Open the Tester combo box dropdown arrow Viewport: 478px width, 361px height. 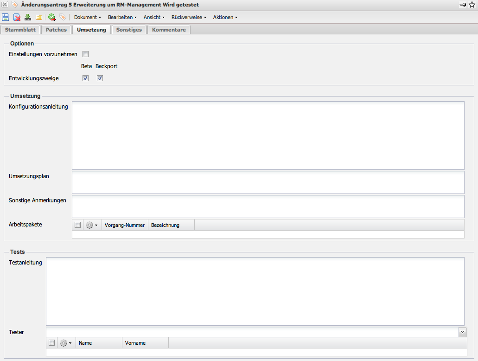pos(462,332)
